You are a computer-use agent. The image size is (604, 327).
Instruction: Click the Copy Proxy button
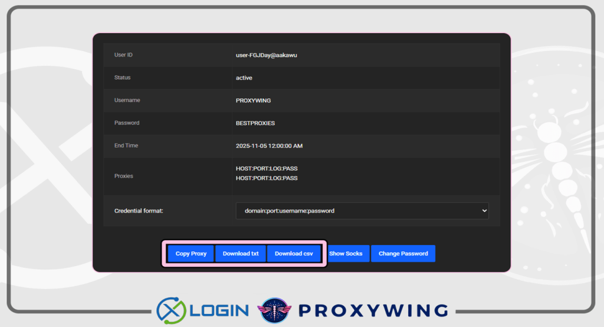[x=191, y=253]
